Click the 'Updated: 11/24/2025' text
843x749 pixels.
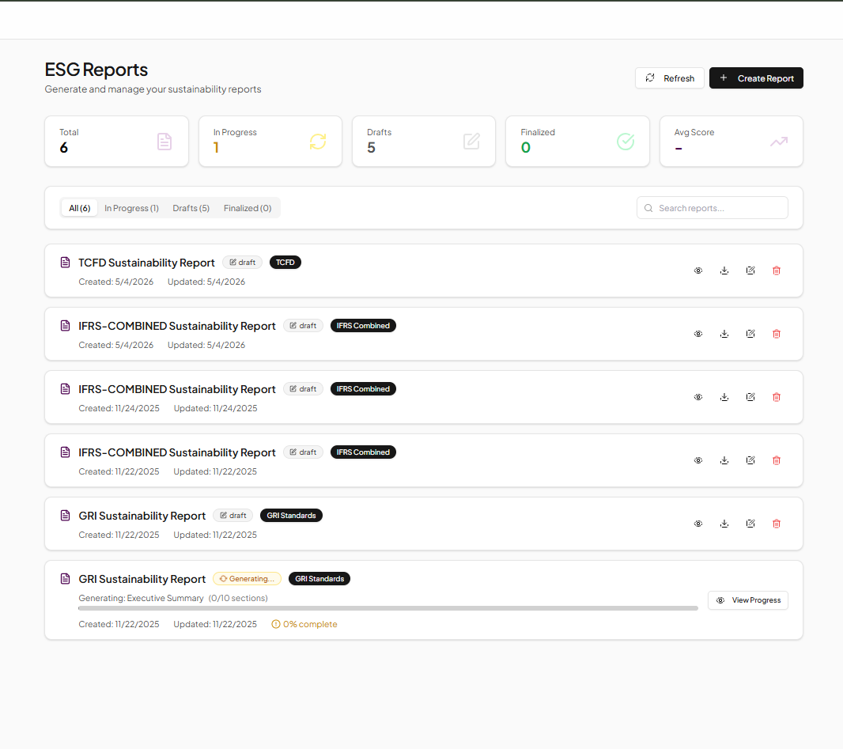[x=216, y=409]
